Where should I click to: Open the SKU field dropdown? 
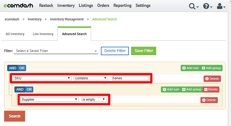pyautogui.click(x=42, y=78)
